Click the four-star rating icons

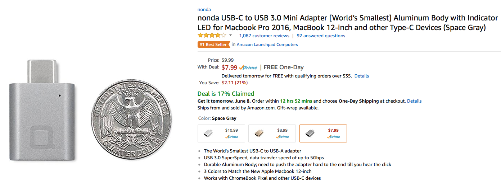click(x=212, y=36)
